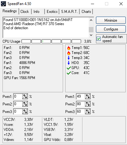The width and height of the screenshot is (127, 145).
Task: Click the log scrollbar up arrow
Action: pos(91,20)
